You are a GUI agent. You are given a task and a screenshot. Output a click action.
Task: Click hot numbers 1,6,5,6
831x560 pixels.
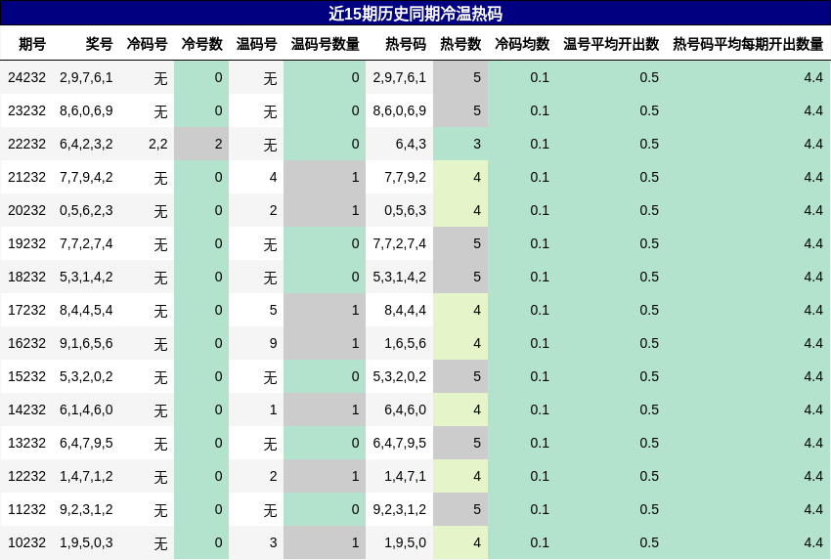(x=406, y=343)
